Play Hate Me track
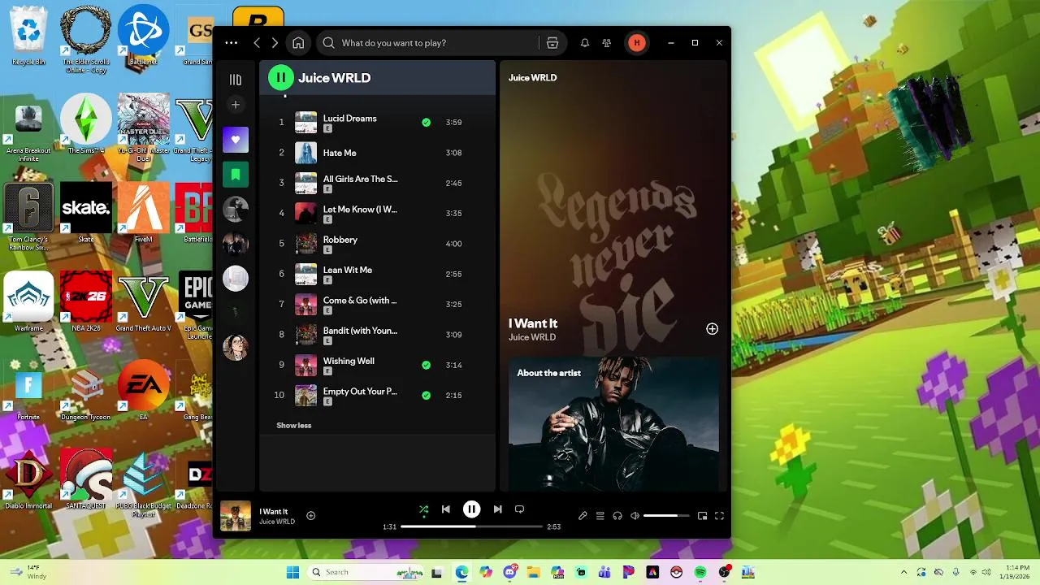The height and width of the screenshot is (585, 1040). point(377,153)
